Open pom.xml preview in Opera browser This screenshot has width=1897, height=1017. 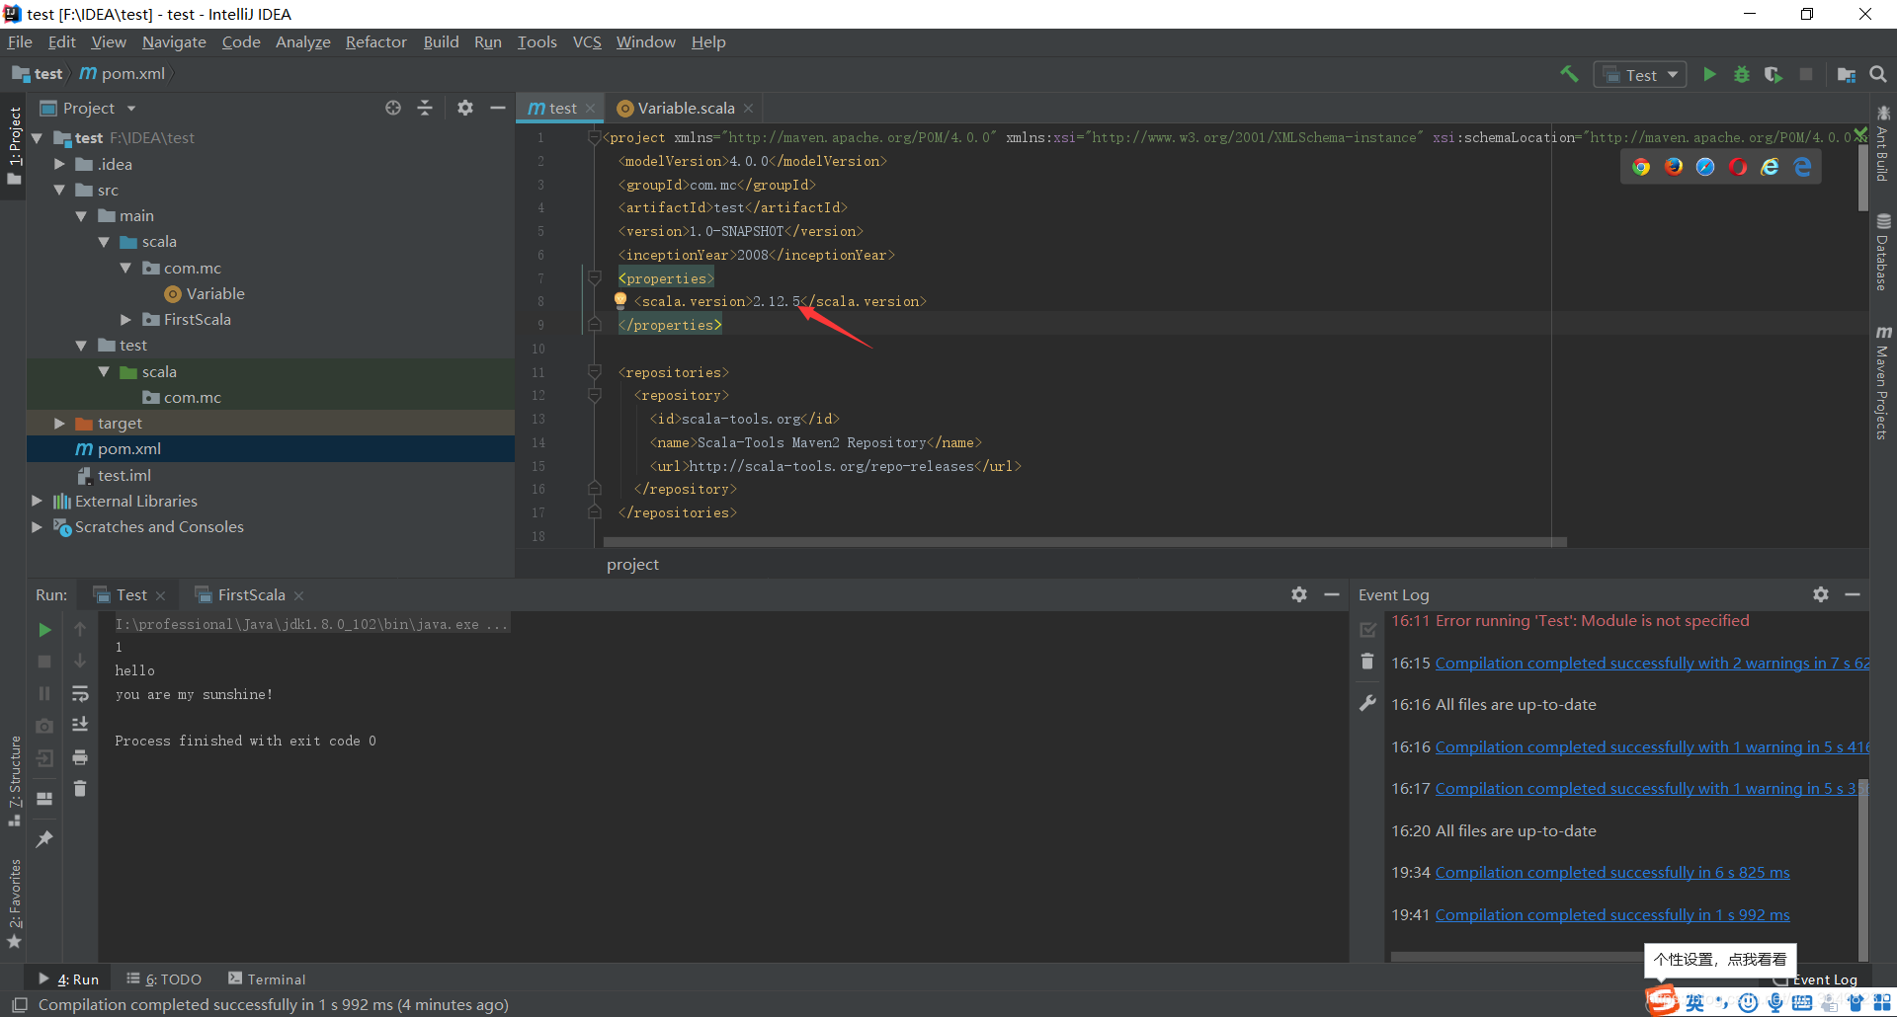tap(1738, 167)
